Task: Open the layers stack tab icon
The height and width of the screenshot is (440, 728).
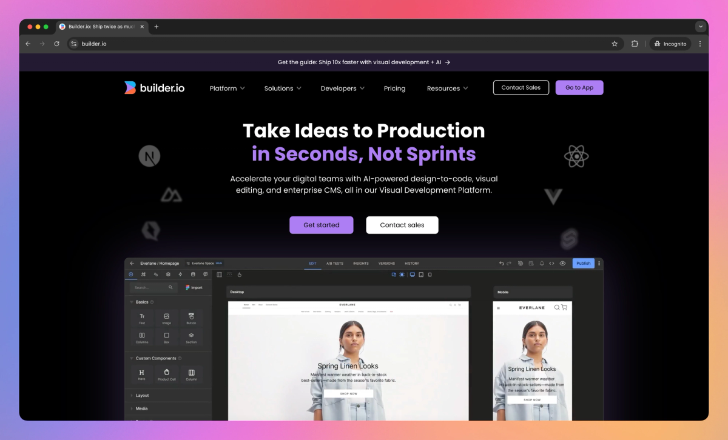Action: click(168, 275)
